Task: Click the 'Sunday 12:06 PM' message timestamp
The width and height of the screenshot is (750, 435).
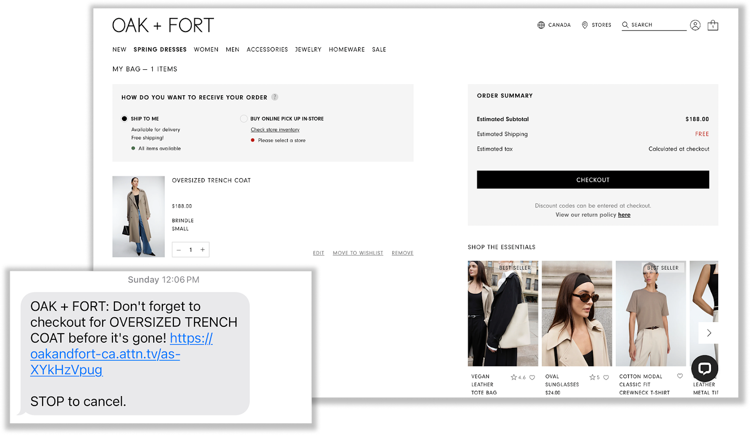Action: [164, 280]
